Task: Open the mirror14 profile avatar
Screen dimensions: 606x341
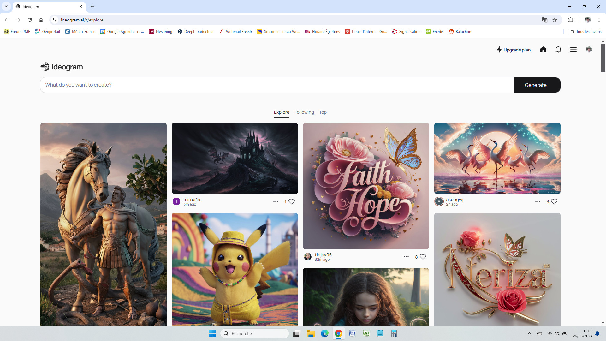Action: [176, 201]
